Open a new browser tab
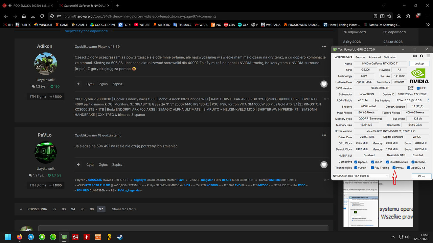The height and width of the screenshot is (243, 433). 117,6
